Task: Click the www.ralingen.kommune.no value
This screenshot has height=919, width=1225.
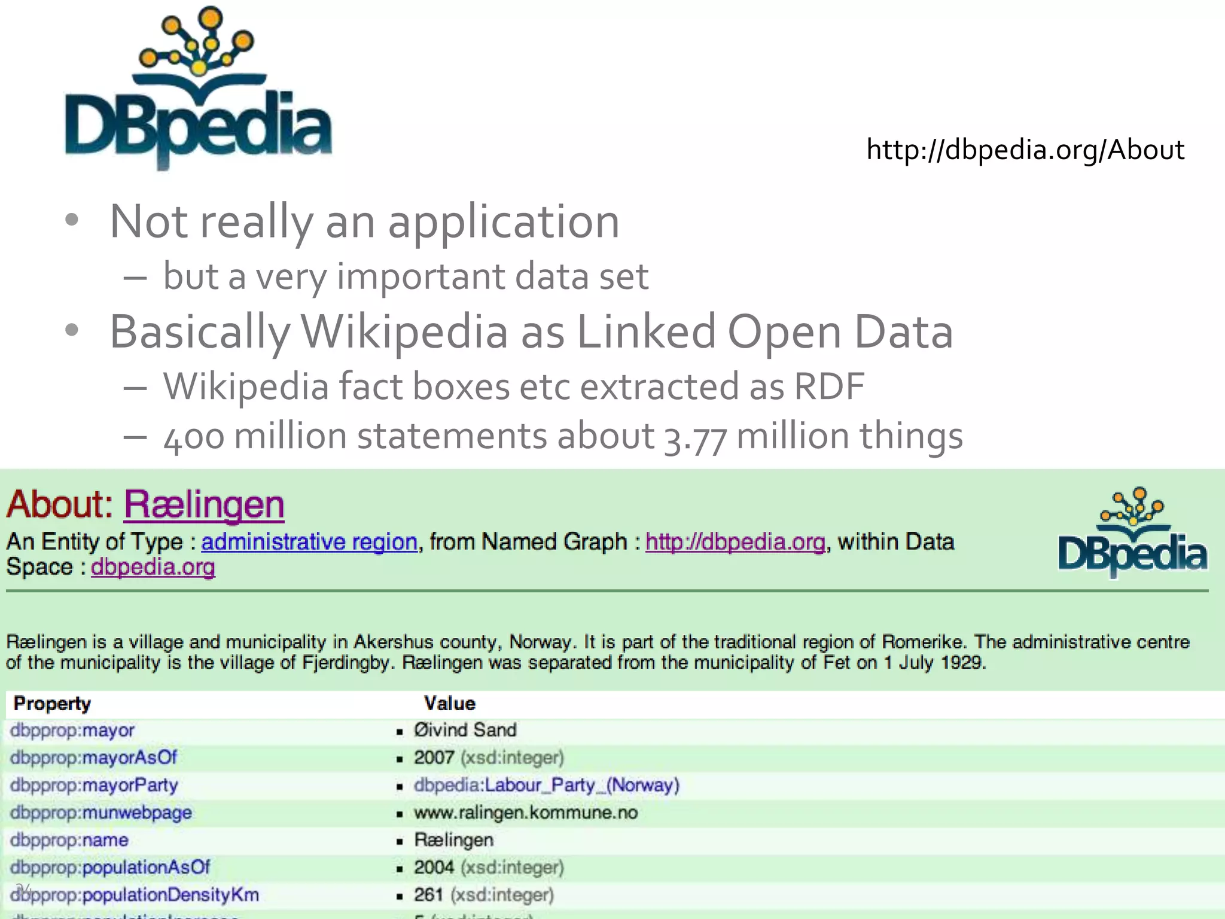Action: 526,813
